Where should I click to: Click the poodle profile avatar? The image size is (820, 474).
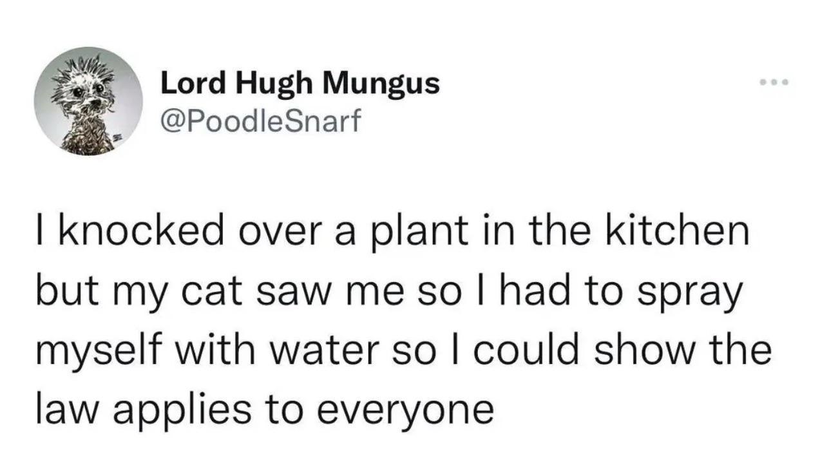tap(89, 102)
